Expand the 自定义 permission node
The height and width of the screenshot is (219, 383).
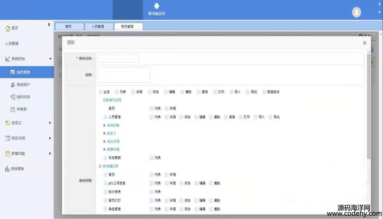[x=104, y=134]
